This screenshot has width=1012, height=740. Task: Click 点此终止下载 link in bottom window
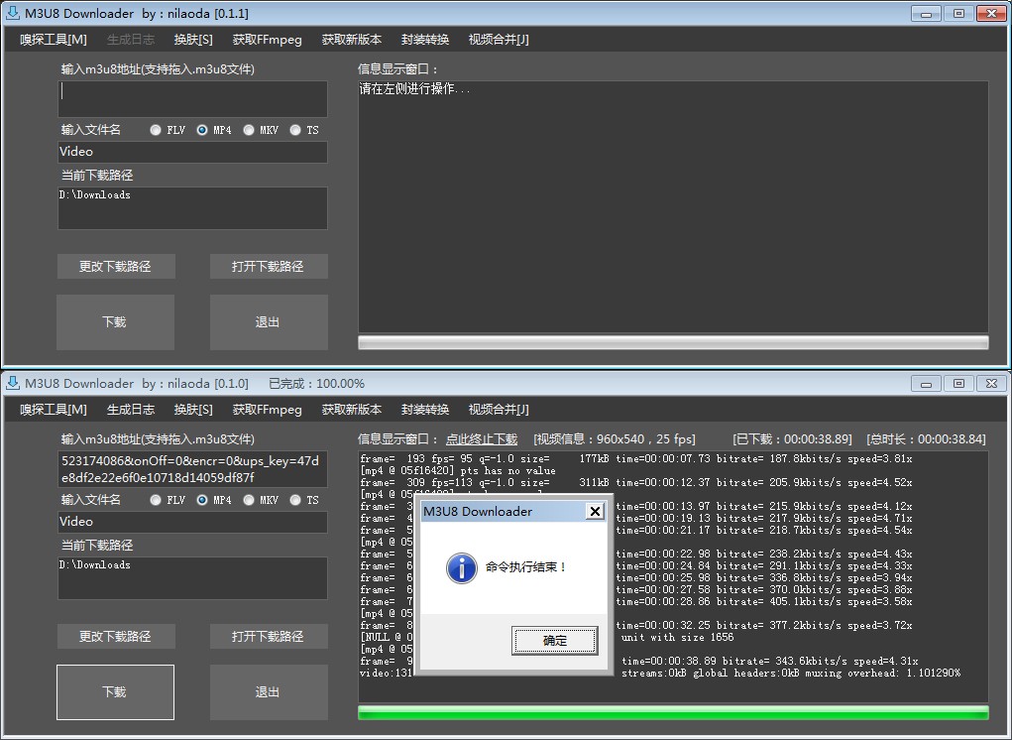[x=482, y=439]
